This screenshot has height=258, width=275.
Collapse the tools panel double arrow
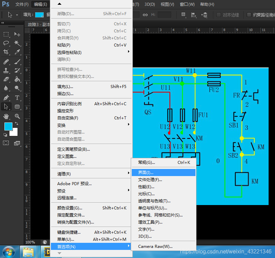(x=3, y=23)
